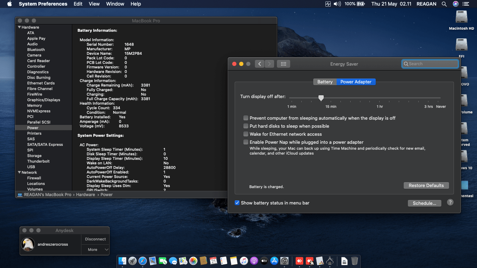Open the Edit menu
Viewport: 477px width, 268px height.
(78, 4)
